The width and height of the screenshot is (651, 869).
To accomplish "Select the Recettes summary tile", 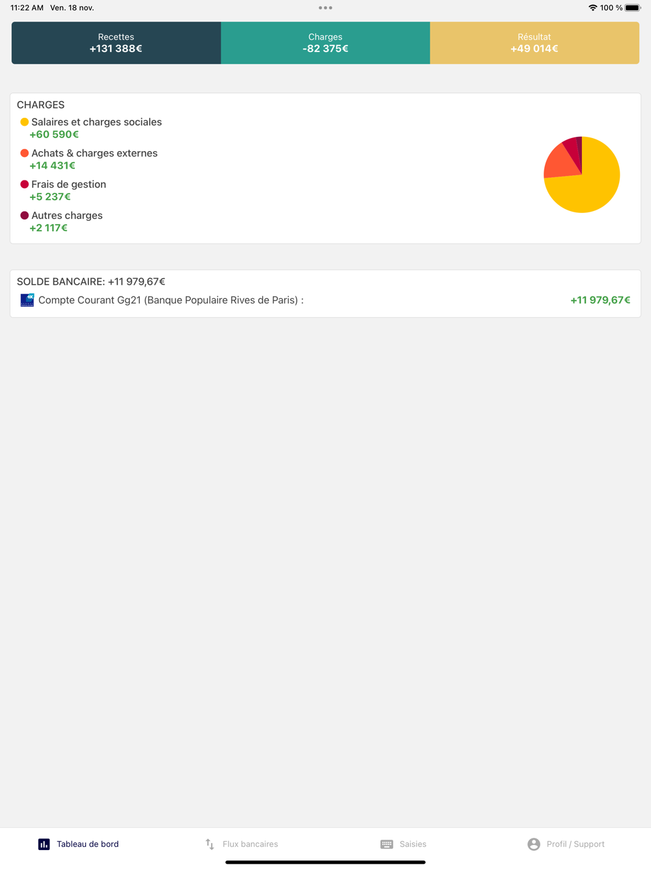I will click(x=116, y=43).
